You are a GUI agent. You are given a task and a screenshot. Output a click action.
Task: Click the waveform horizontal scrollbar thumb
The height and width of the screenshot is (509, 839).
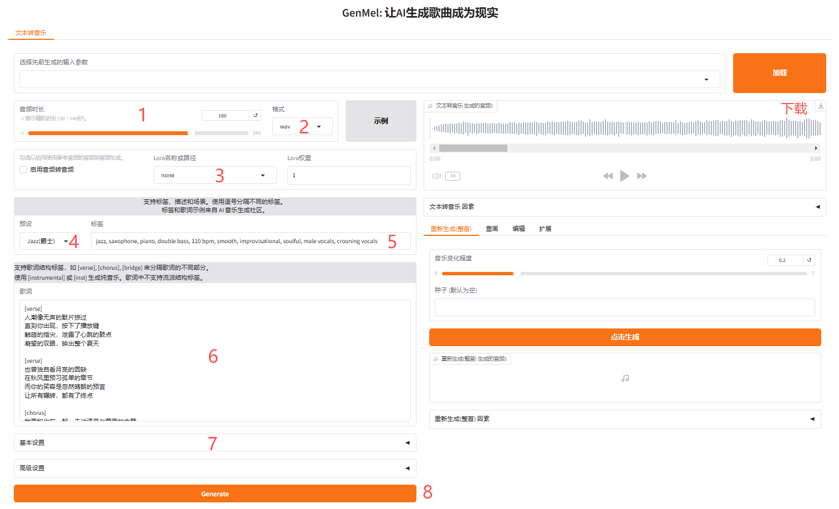[x=473, y=148]
